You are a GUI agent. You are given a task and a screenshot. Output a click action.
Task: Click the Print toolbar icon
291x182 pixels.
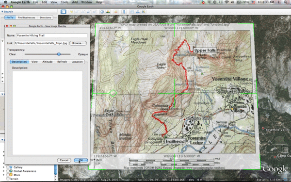(138, 12)
